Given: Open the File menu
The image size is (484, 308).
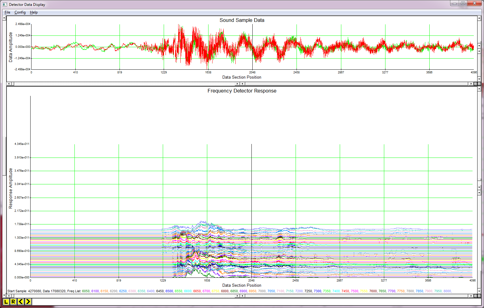Looking at the screenshot, I should coord(7,12).
